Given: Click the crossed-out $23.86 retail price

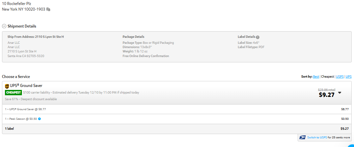Looking at the screenshot, I should (x=326, y=90).
